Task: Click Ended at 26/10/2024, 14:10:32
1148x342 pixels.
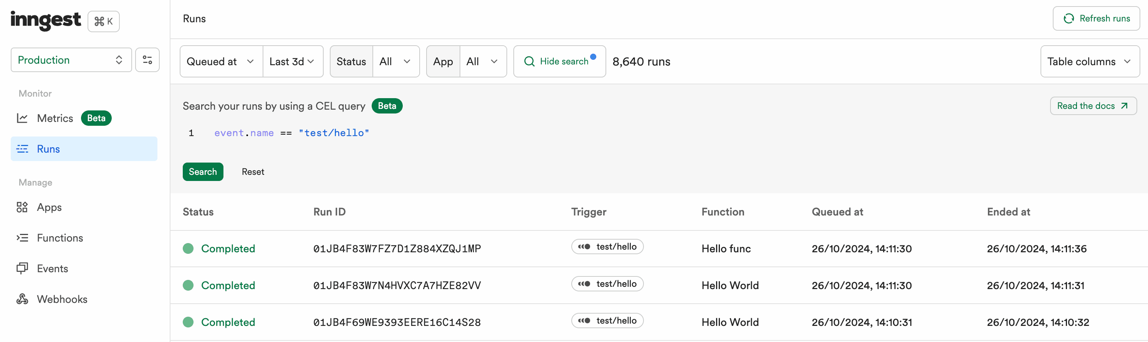Action: [1038, 322]
